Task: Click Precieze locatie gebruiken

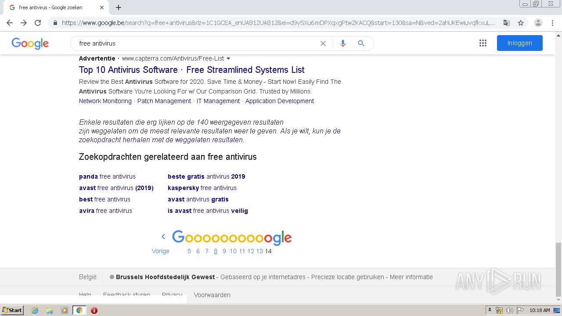Action: tap(348, 277)
